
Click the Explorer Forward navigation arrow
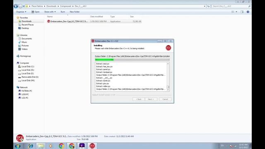pyautogui.click(x=20, y=6)
